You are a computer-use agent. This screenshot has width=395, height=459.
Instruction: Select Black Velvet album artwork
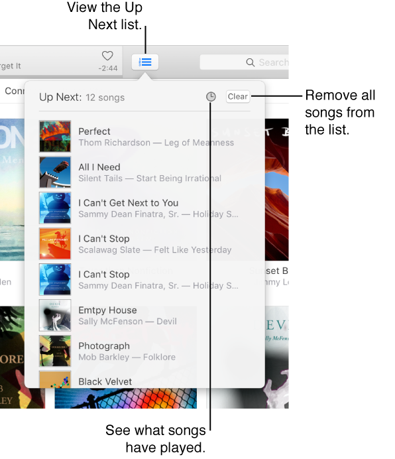click(x=55, y=379)
